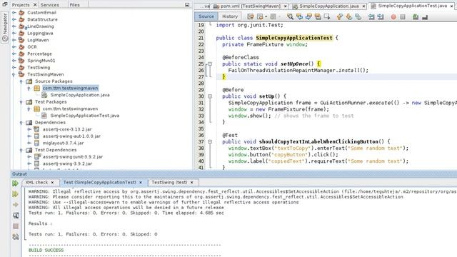Click the Comment code icon
Image resolution: width=457 pixels, height=257 pixels.
point(416,17)
